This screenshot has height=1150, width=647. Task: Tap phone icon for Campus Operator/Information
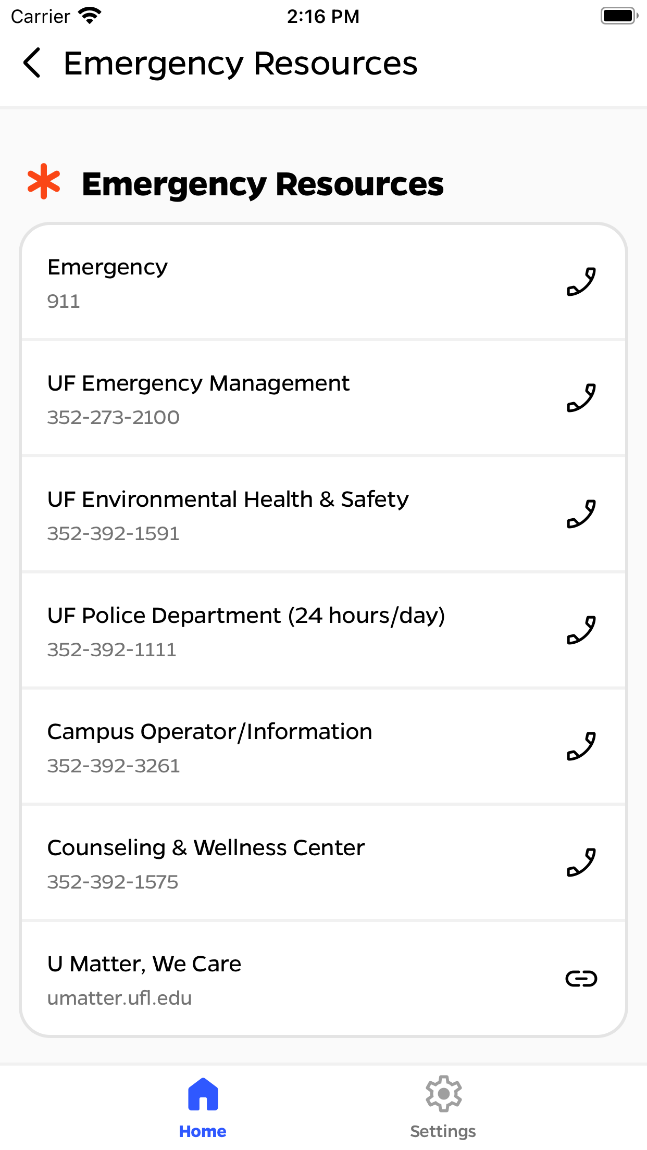click(581, 746)
